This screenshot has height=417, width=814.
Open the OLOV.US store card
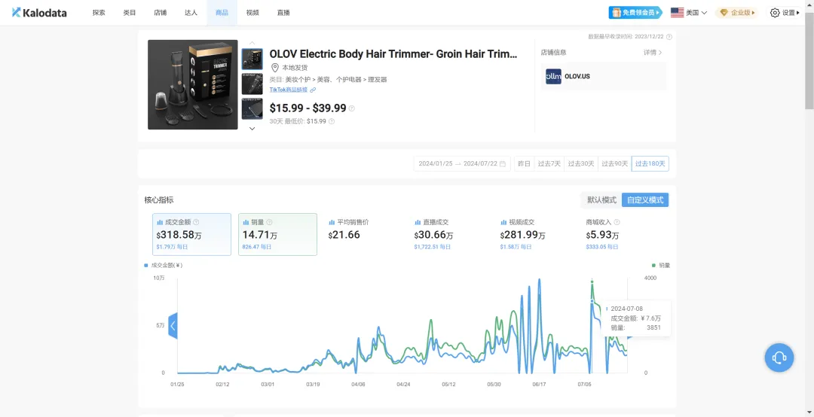point(604,76)
